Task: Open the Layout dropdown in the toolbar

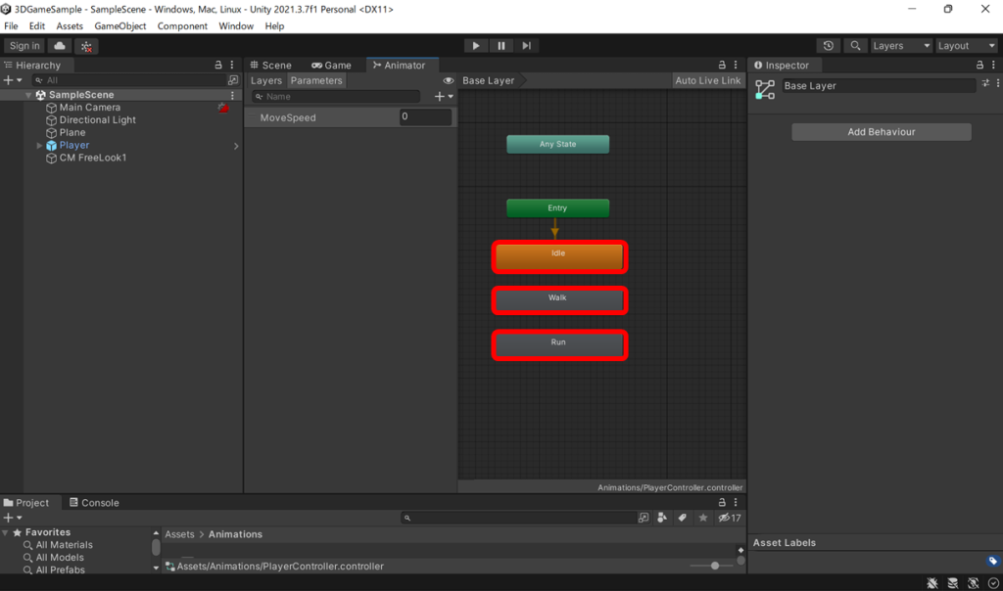Action: [x=966, y=45]
